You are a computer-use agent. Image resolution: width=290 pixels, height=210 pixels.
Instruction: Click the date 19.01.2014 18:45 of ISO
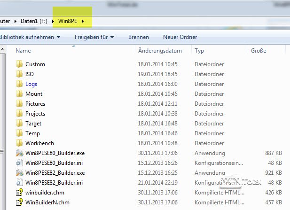coord(157,74)
